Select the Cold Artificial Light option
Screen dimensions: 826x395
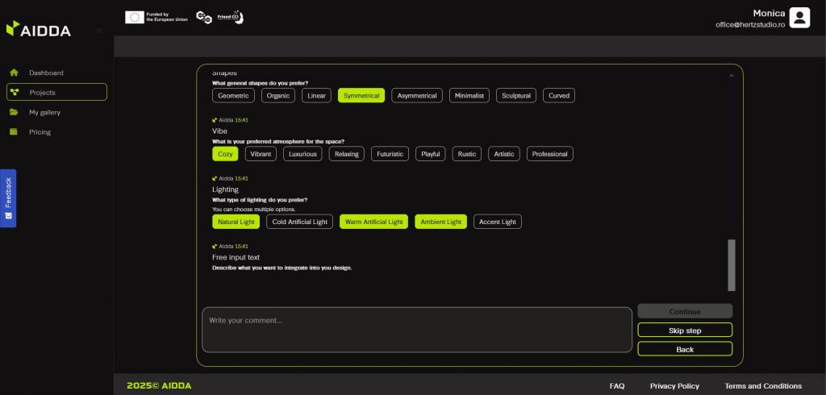(x=299, y=222)
